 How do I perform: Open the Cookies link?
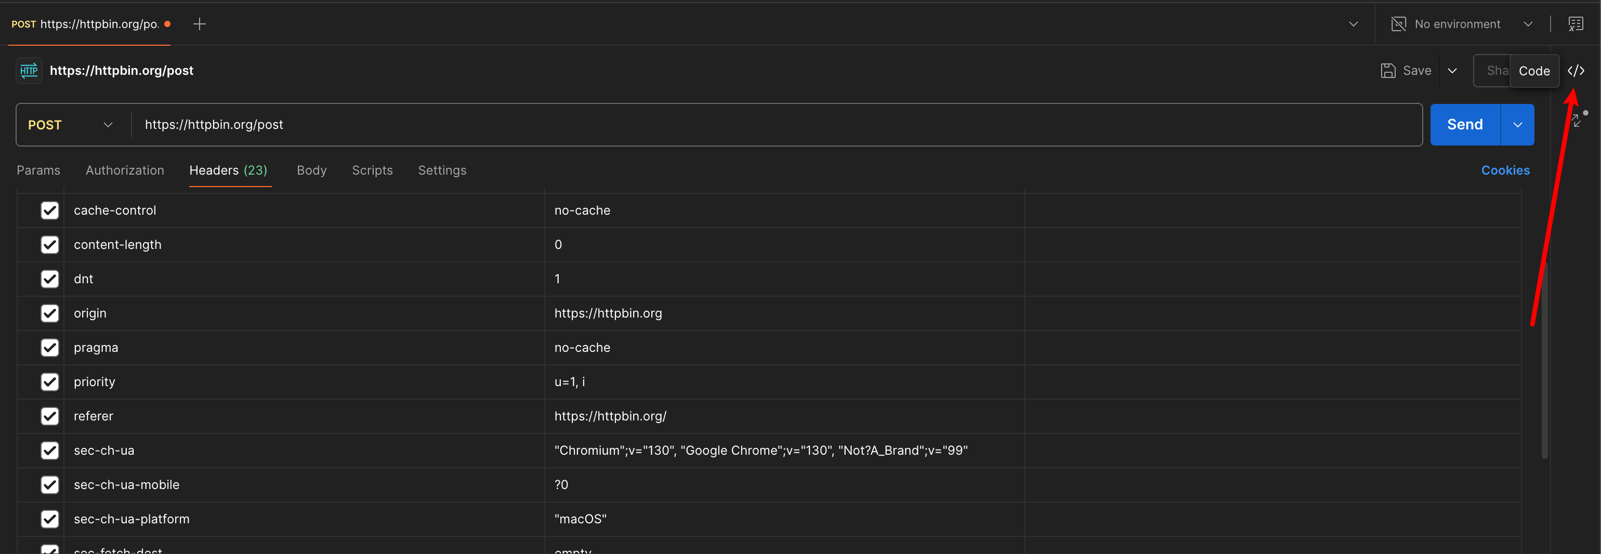(x=1505, y=170)
